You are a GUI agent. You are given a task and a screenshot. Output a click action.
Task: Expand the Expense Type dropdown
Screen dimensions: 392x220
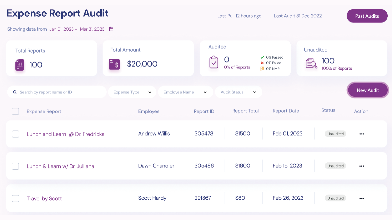pos(132,92)
